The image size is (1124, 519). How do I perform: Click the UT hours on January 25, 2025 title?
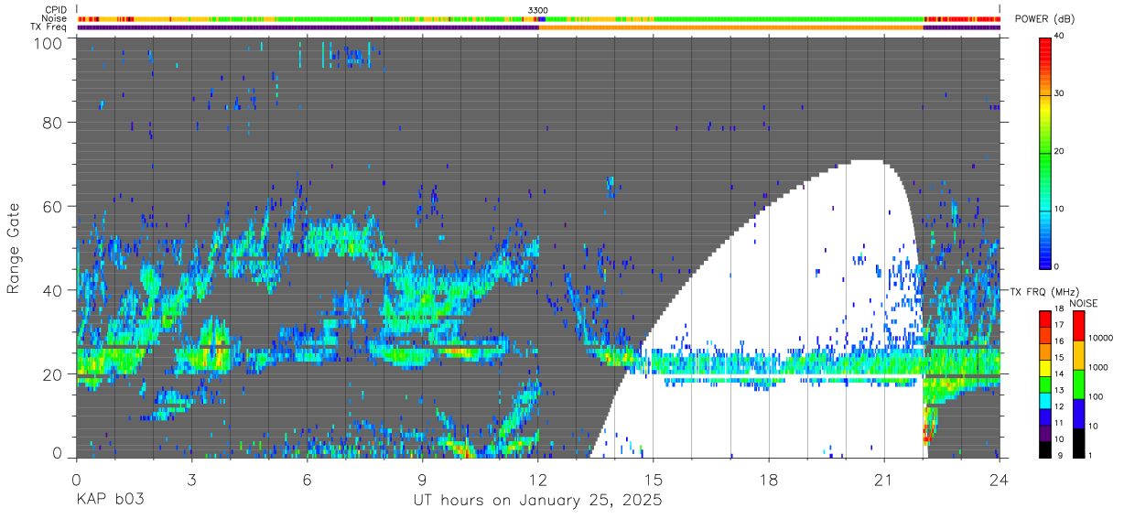click(x=537, y=501)
